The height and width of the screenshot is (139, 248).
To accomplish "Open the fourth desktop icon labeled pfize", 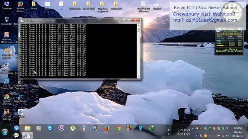I will [47, 5].
